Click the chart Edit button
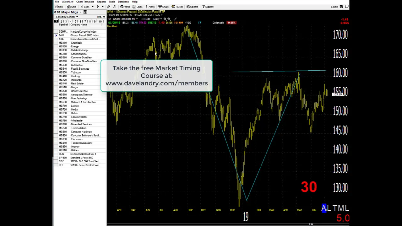This screenshot has height=226, width=402. tap(146, 19)
